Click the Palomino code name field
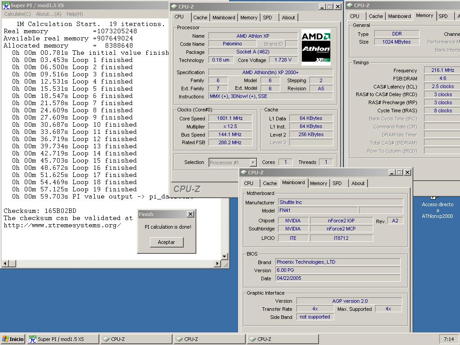The image size is (460, 345). click(x=232, y=44)
